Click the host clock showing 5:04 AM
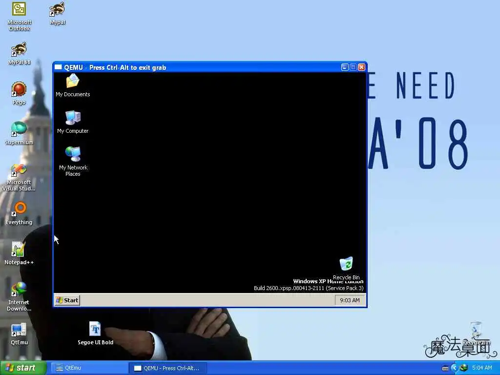This screenshot has height=375, width=500. (482, 368)
